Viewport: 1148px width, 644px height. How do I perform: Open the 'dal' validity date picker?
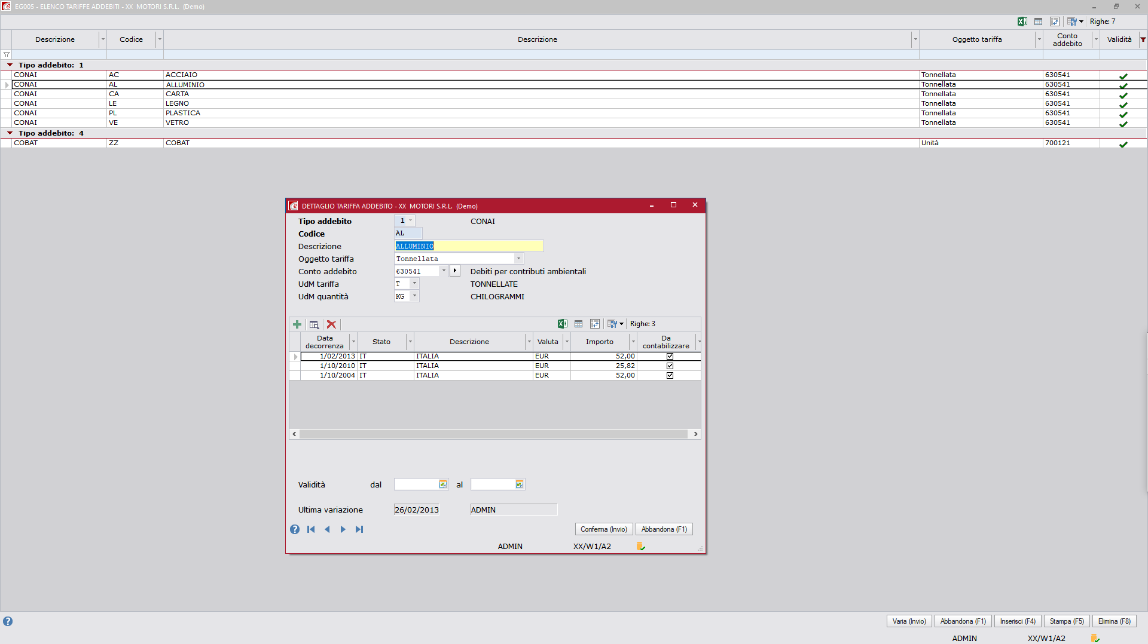click(443, 484)
